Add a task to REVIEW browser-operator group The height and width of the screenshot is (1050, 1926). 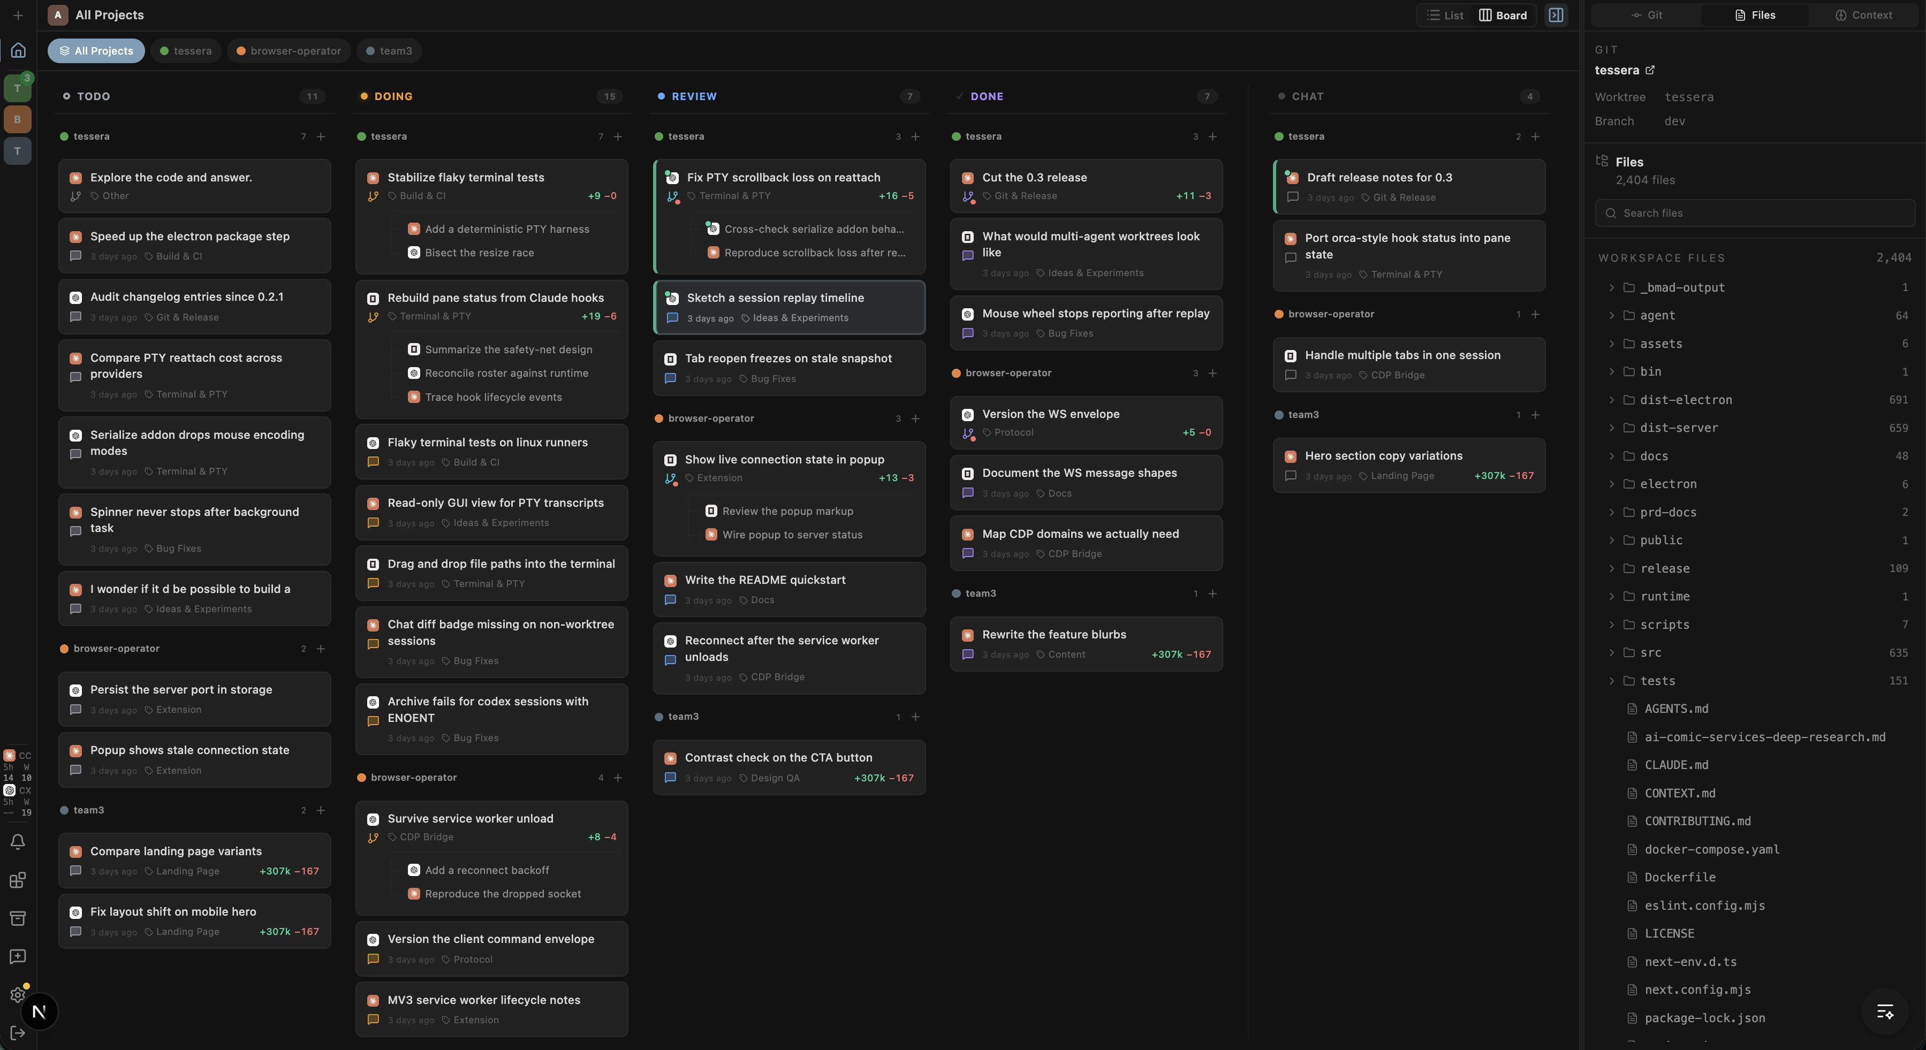tap(915, 419)
